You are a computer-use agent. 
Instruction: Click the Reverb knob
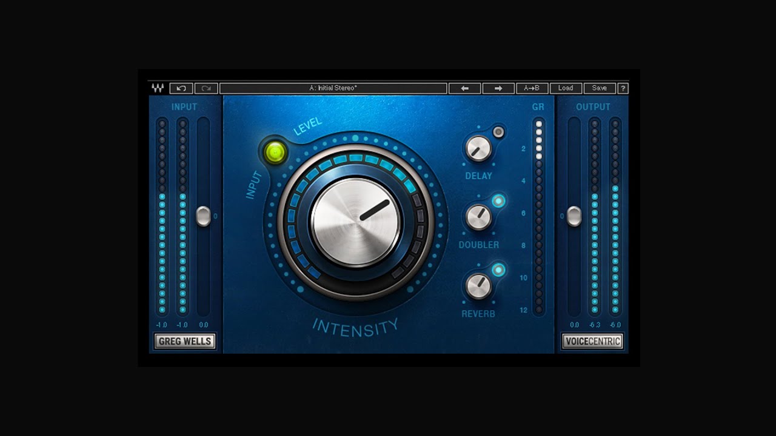point(478,286)
